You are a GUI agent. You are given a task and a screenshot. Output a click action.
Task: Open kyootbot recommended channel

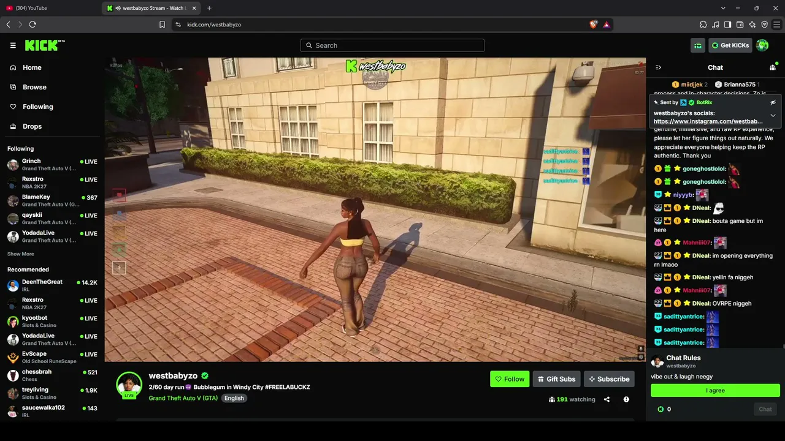point(52,322)
